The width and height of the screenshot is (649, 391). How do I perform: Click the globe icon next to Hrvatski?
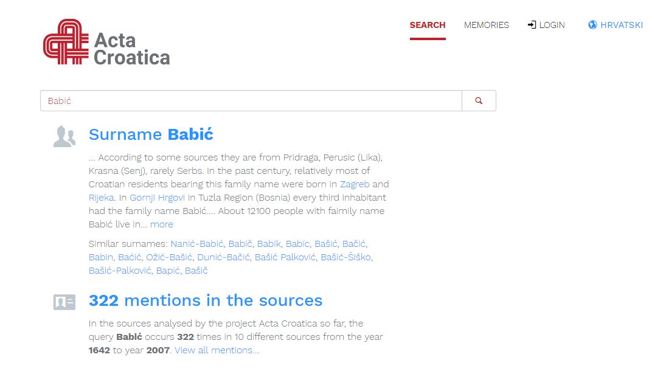(592, 25)
